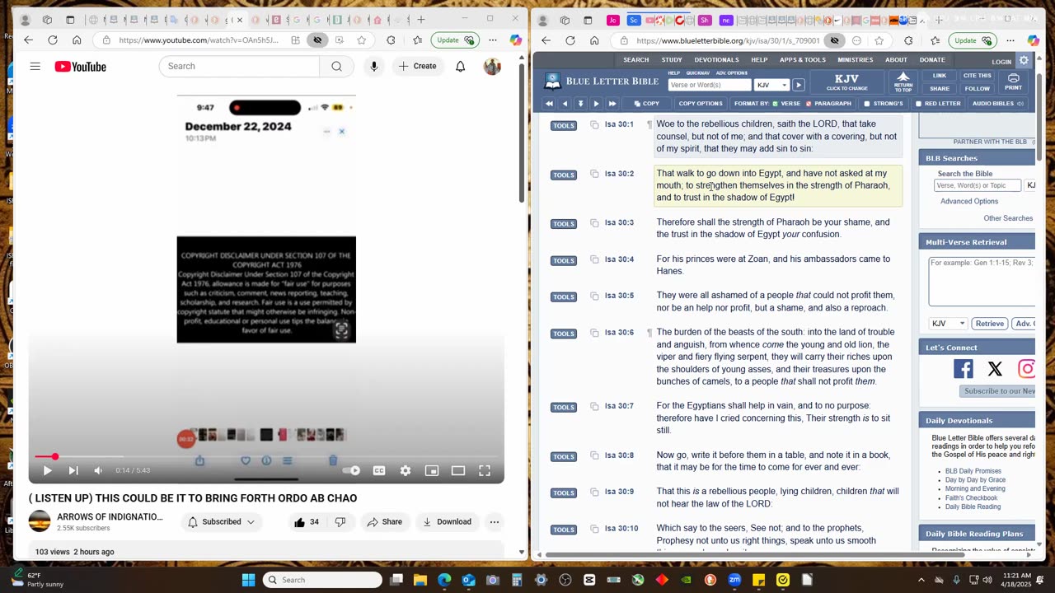Open more actions ellipsis under video

[x=495, y=521]
